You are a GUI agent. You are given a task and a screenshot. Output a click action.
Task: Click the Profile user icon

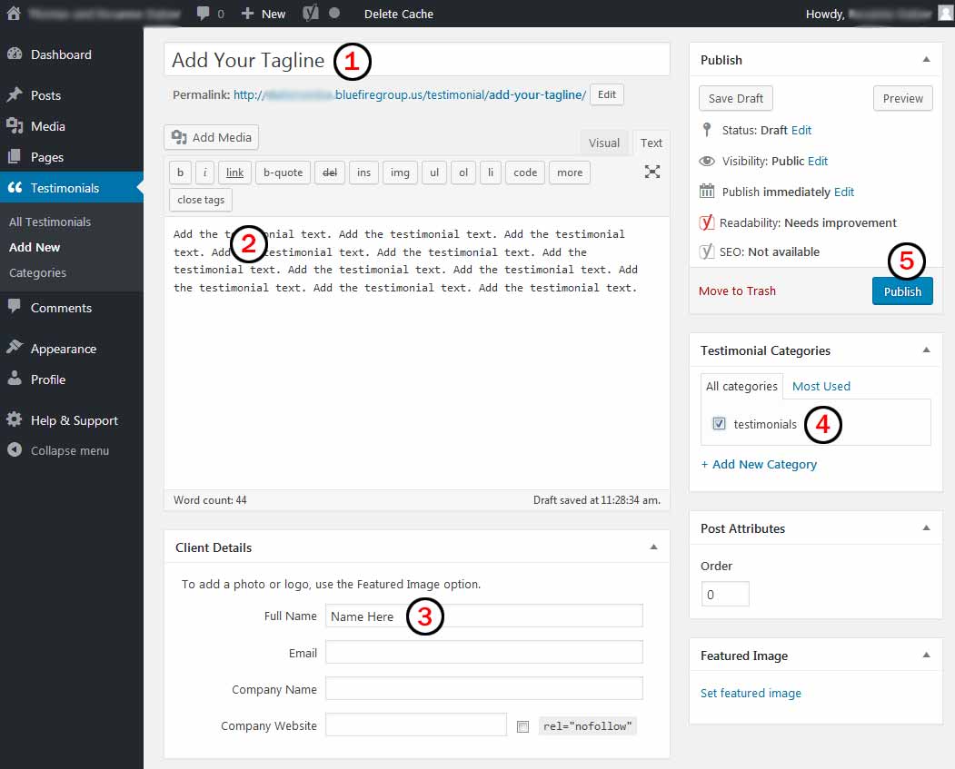point(15,379)
